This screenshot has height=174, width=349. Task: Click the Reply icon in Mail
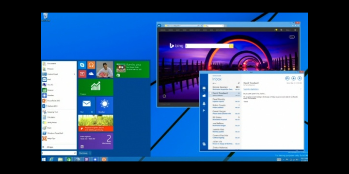pos(287,78)
